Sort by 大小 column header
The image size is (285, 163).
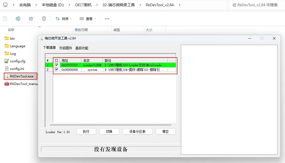coord(149,30)
